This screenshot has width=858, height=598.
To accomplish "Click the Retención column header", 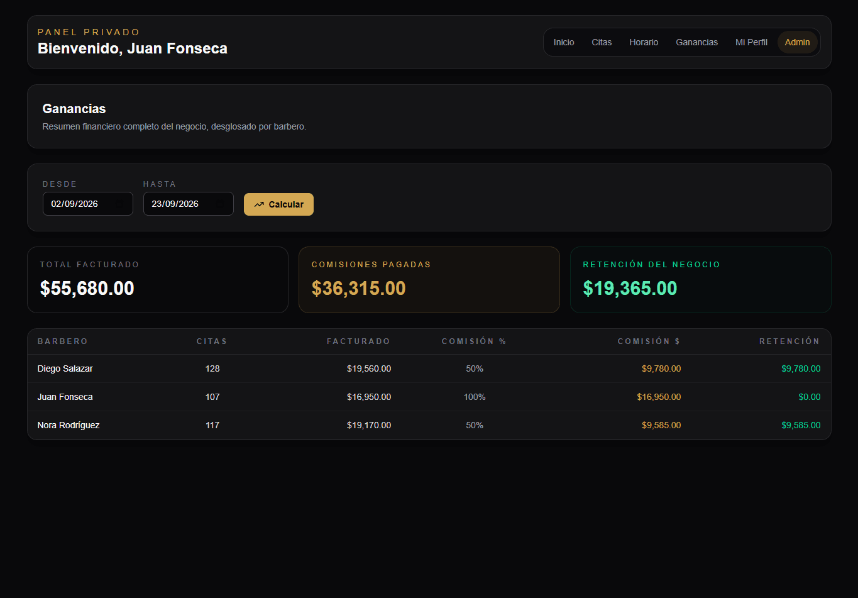I will [x=789, y=341].
